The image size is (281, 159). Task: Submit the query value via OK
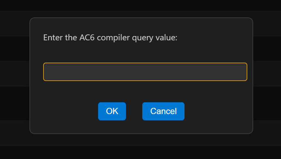click(x=112, y=111)
